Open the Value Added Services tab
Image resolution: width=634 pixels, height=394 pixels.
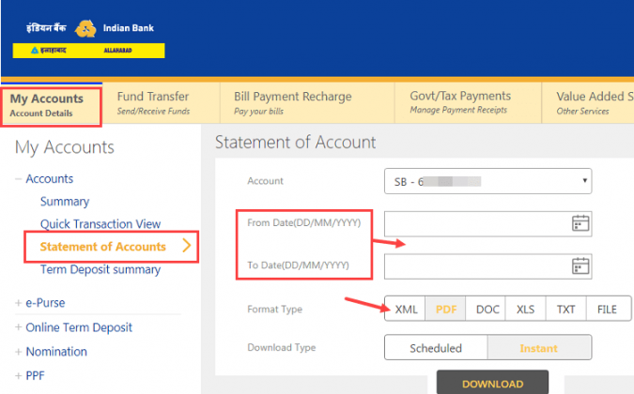pos(588,103)
